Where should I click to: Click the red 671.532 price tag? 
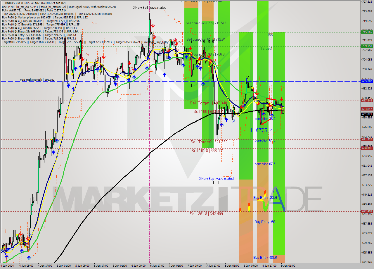point(367,139)
